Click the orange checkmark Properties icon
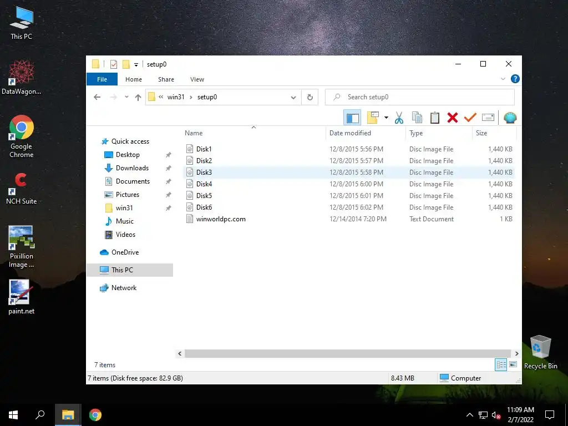This screenshot has height=426, width=568. tap(470, 118)
